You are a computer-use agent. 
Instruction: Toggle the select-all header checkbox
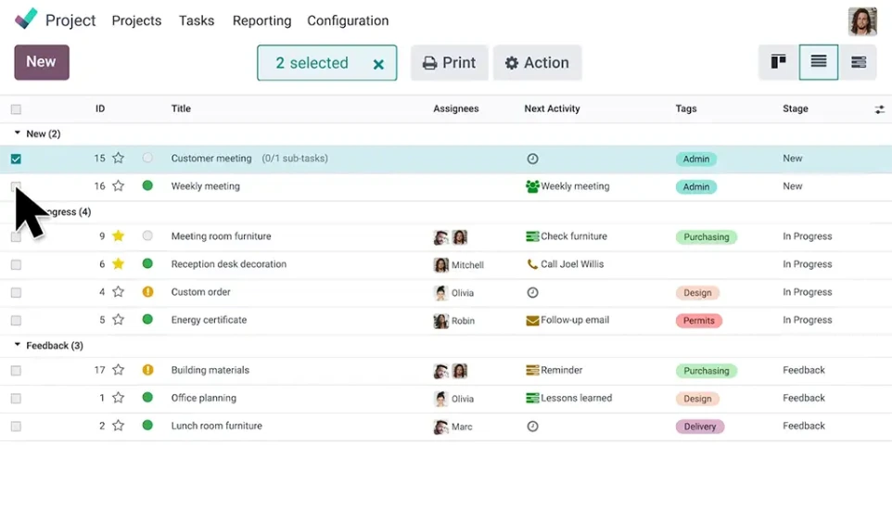tap(16, 109)
